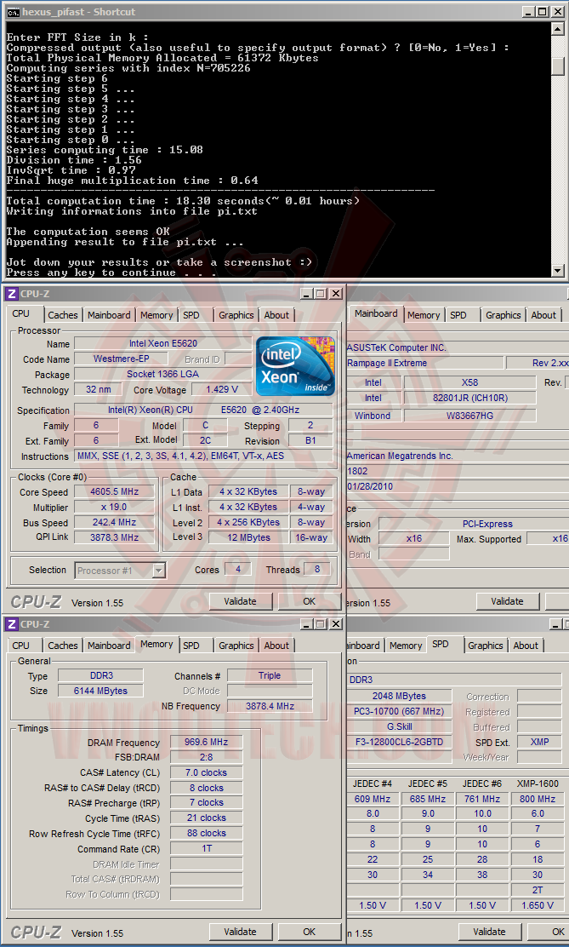Click the Intel Xeon inside logo
This screenshot has width=569, height=947.
pos(295,366)
